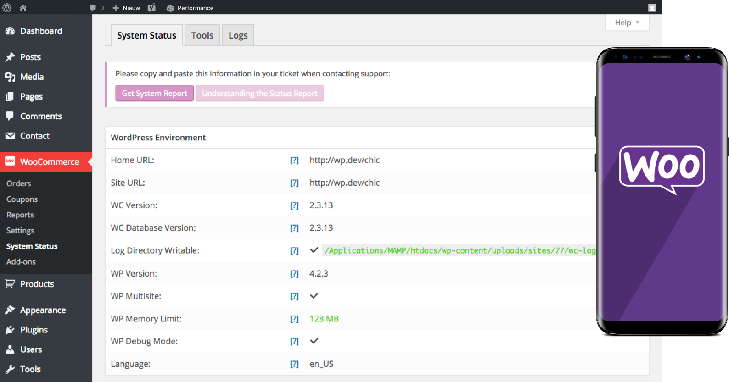The image size is (729, 382).
Task: Click the Contact envelope icon
Action: click(10, 136)
